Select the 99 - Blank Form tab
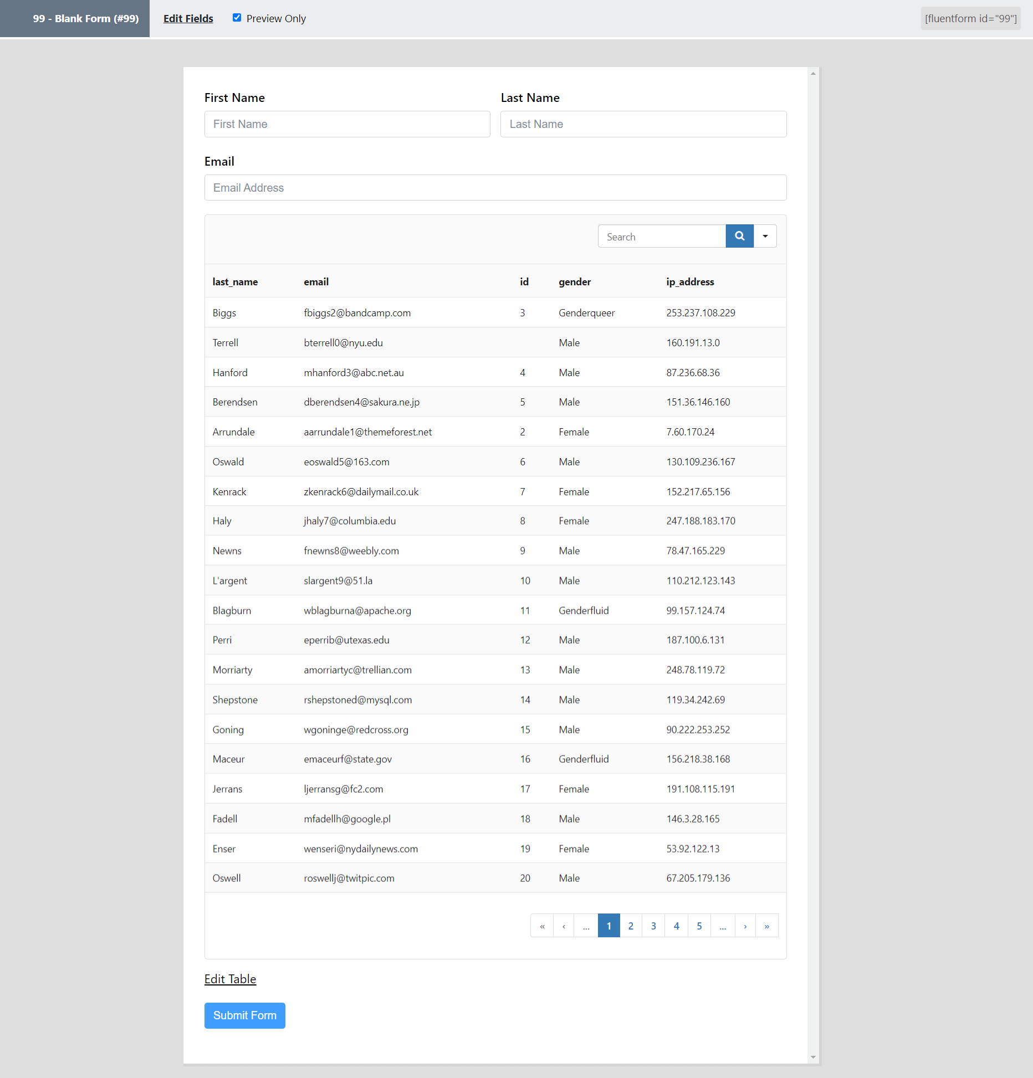The image size is (1033, 1078). pyautogui.click(x=86, y=18)
